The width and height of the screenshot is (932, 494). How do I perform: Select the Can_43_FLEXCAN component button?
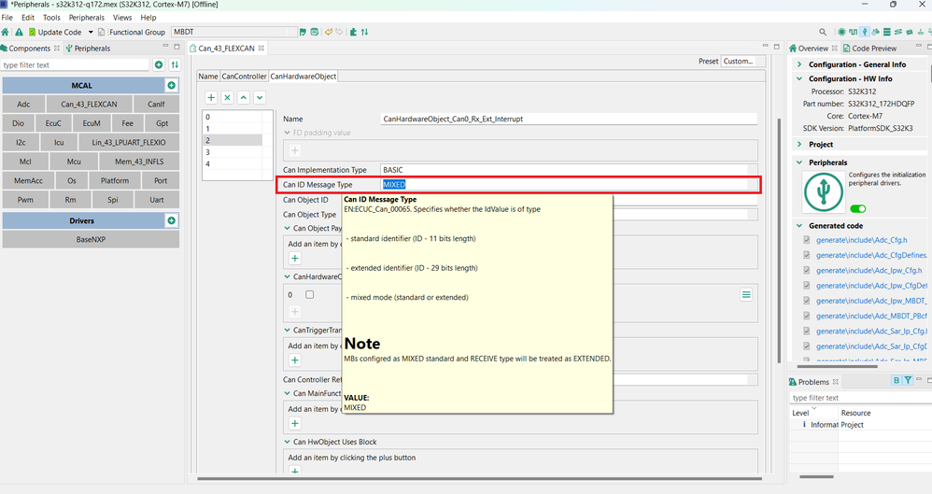point(89,104)
